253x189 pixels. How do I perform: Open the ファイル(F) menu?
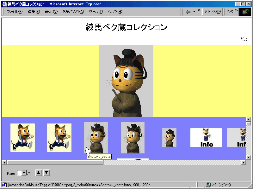tap(15, 12)
